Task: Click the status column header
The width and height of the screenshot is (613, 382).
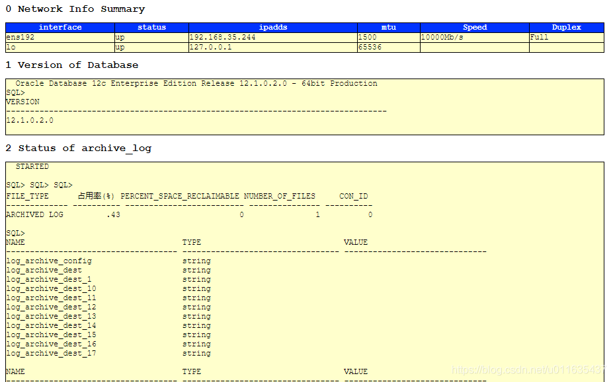Action: point(151,27)
